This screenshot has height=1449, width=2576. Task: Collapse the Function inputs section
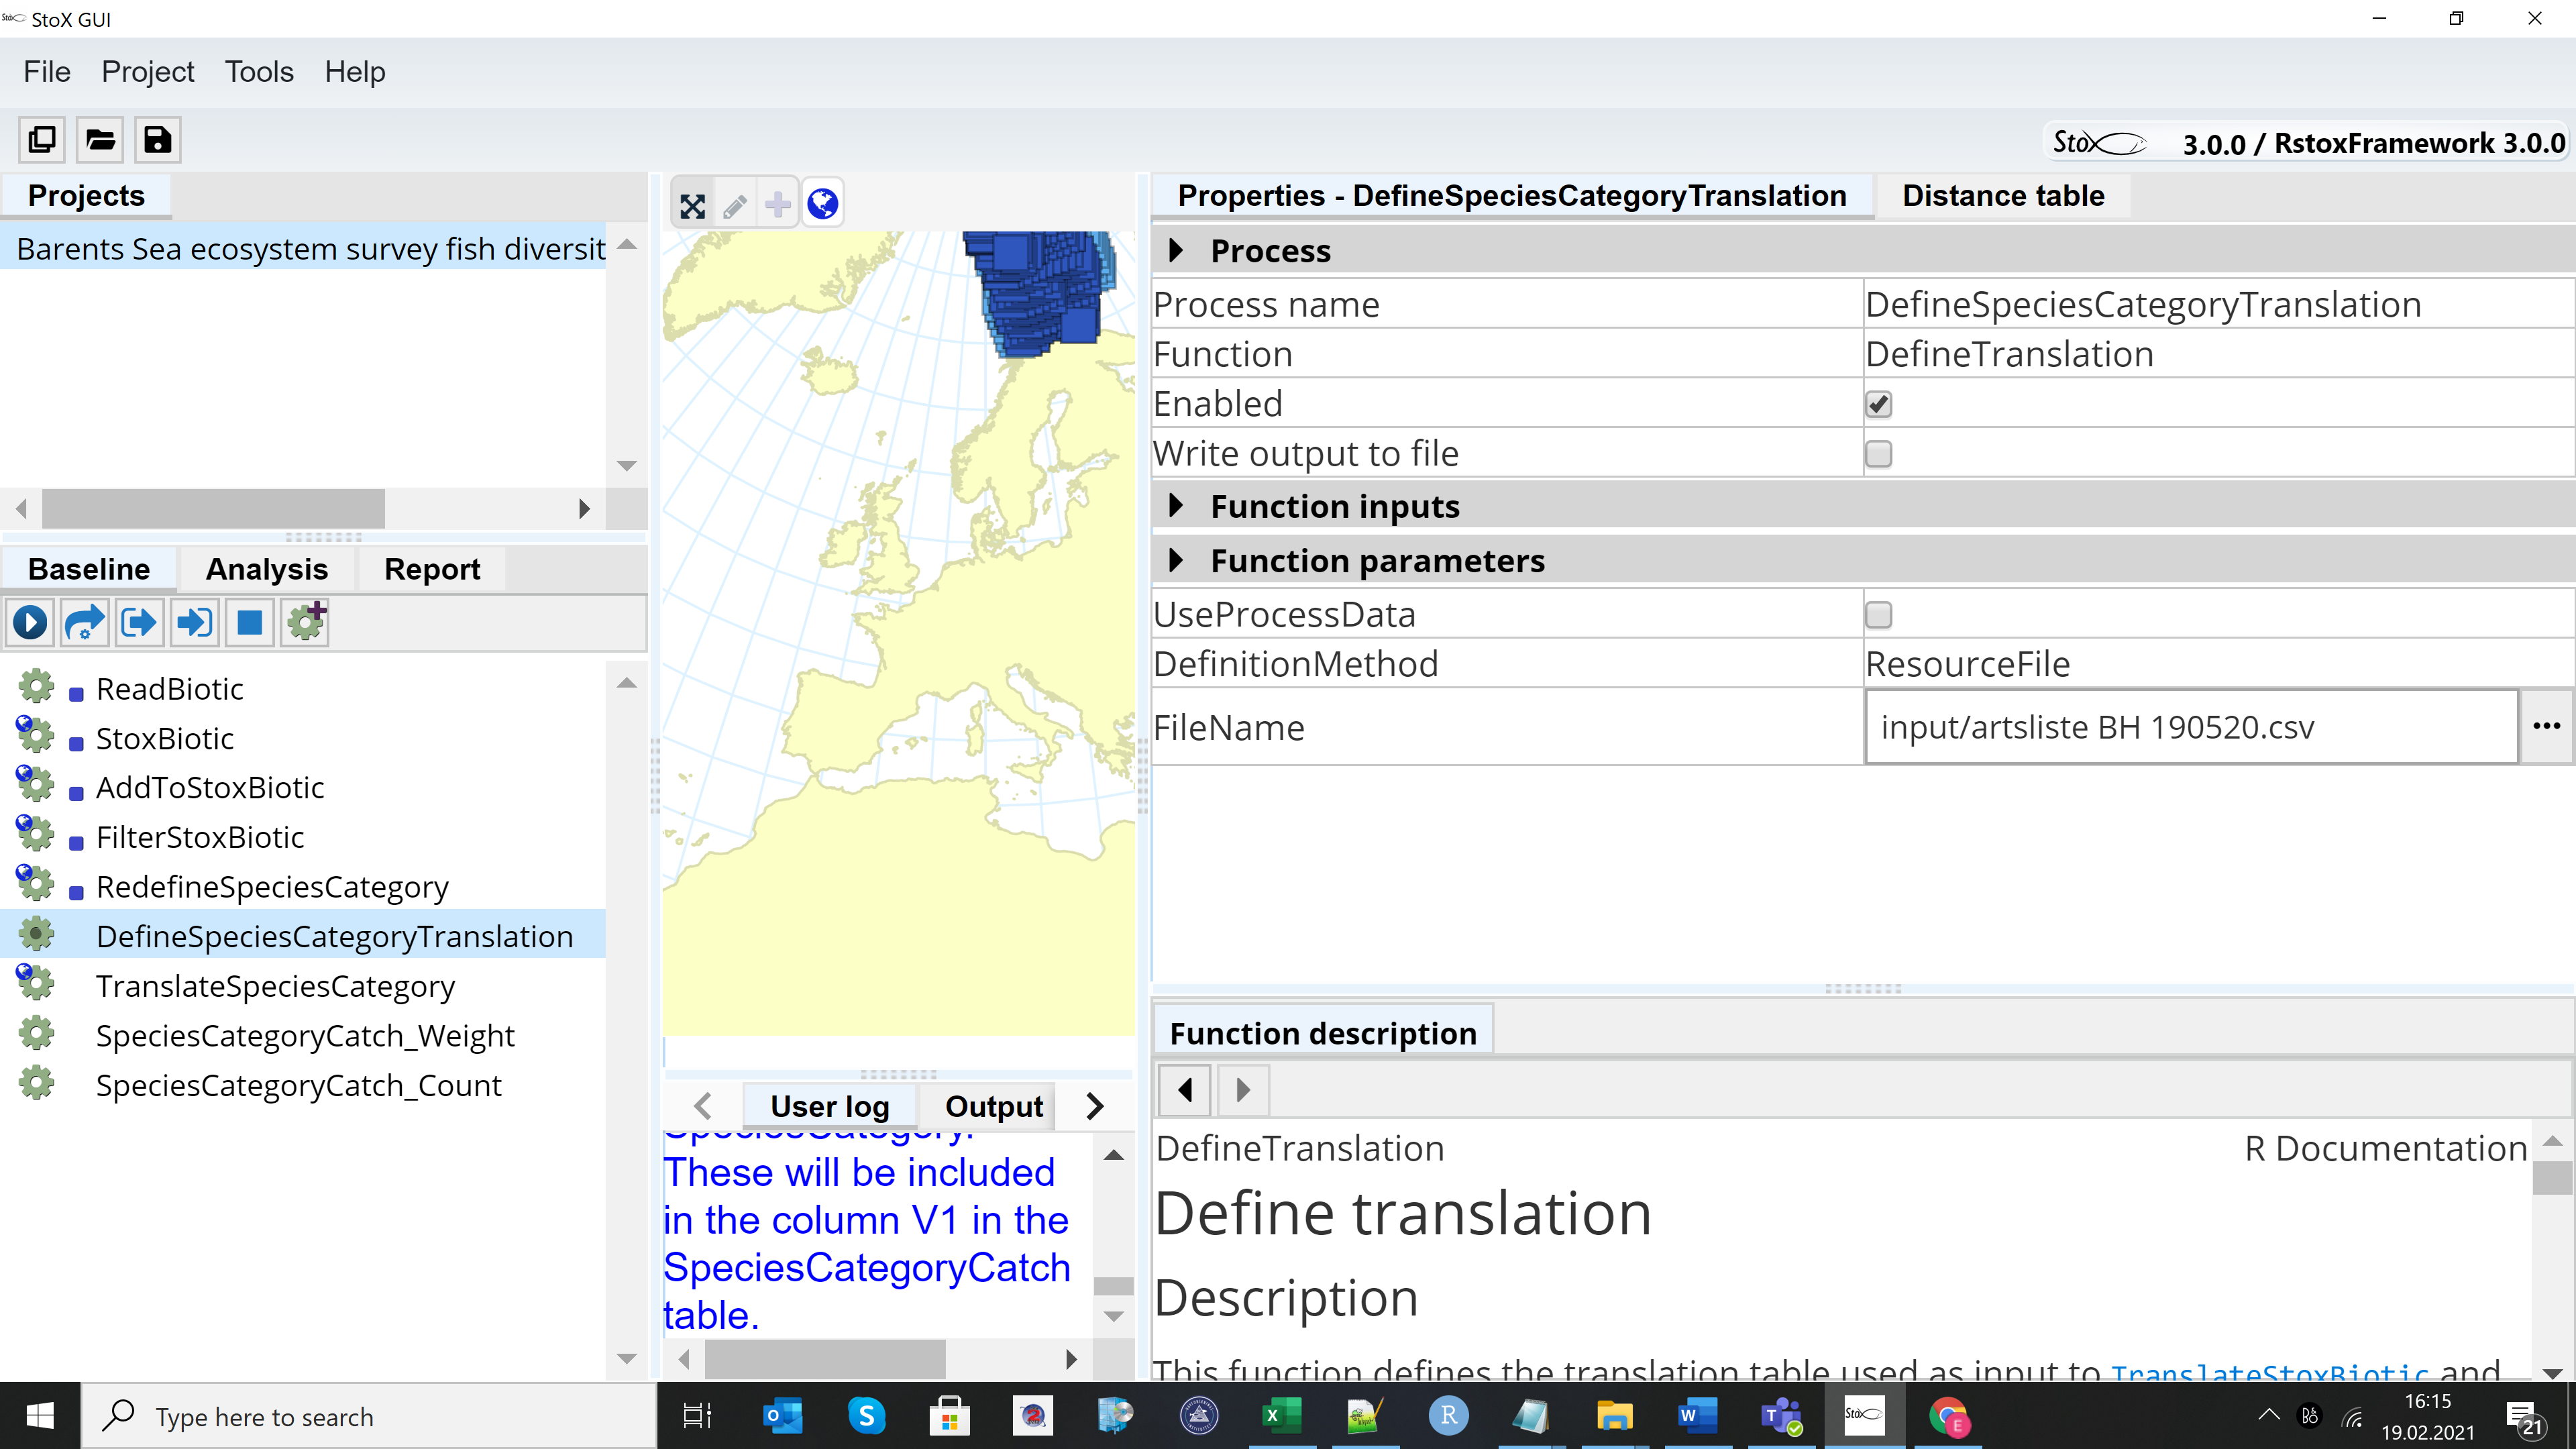[1176, 506]
